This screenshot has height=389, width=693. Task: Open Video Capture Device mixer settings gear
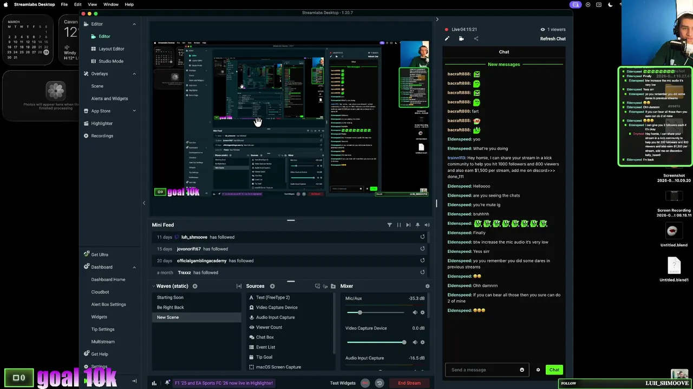pos(423,342)
